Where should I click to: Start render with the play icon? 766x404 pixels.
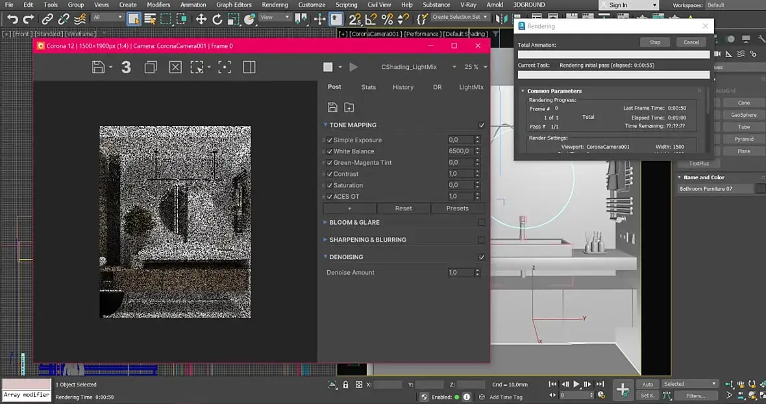coord(353,67)
